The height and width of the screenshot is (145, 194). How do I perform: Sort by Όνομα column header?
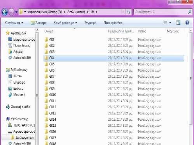click(49, 31)
